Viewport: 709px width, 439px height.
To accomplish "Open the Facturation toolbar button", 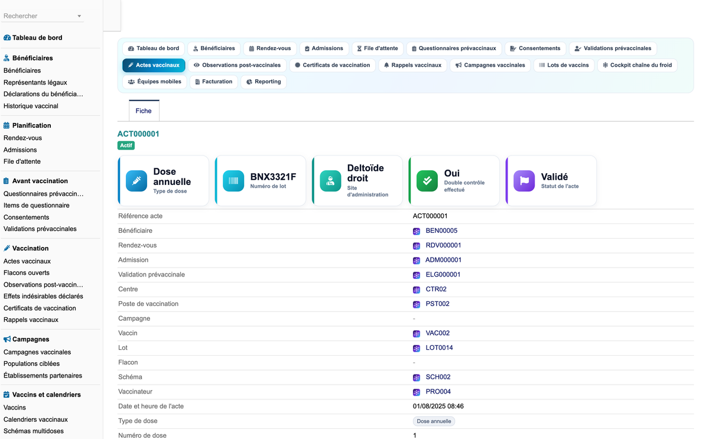I will 213,82.
